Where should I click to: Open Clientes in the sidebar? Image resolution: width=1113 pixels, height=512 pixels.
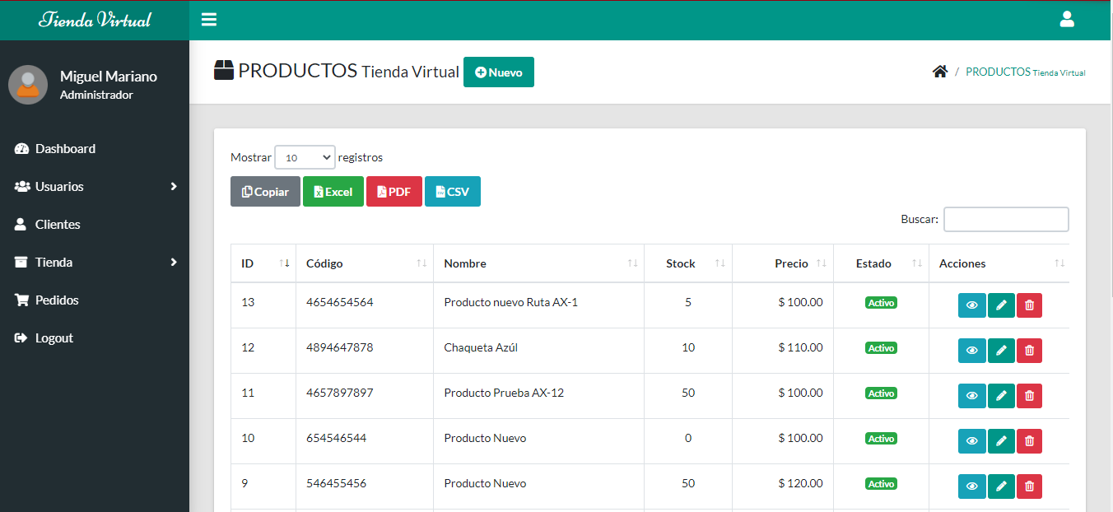(x=95, y=225)
